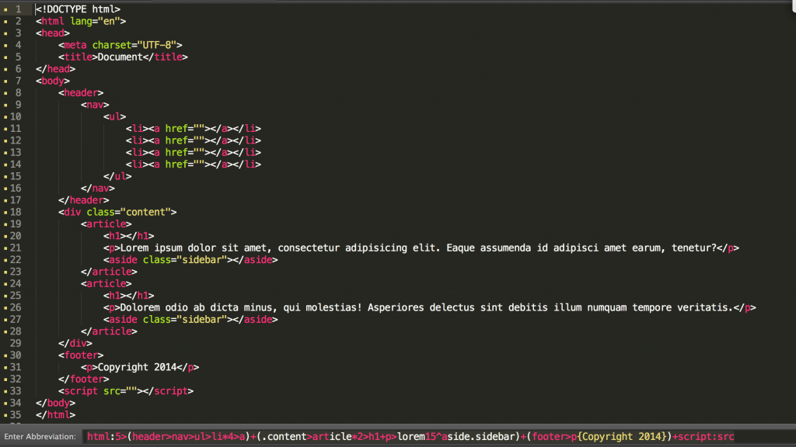The width and height of the screenshot is (796, 447).
Task: Click the list item link on line 11
Action: coord(194,128)
